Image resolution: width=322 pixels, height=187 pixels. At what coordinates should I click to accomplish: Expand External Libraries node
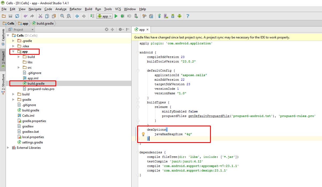point(8,148)
